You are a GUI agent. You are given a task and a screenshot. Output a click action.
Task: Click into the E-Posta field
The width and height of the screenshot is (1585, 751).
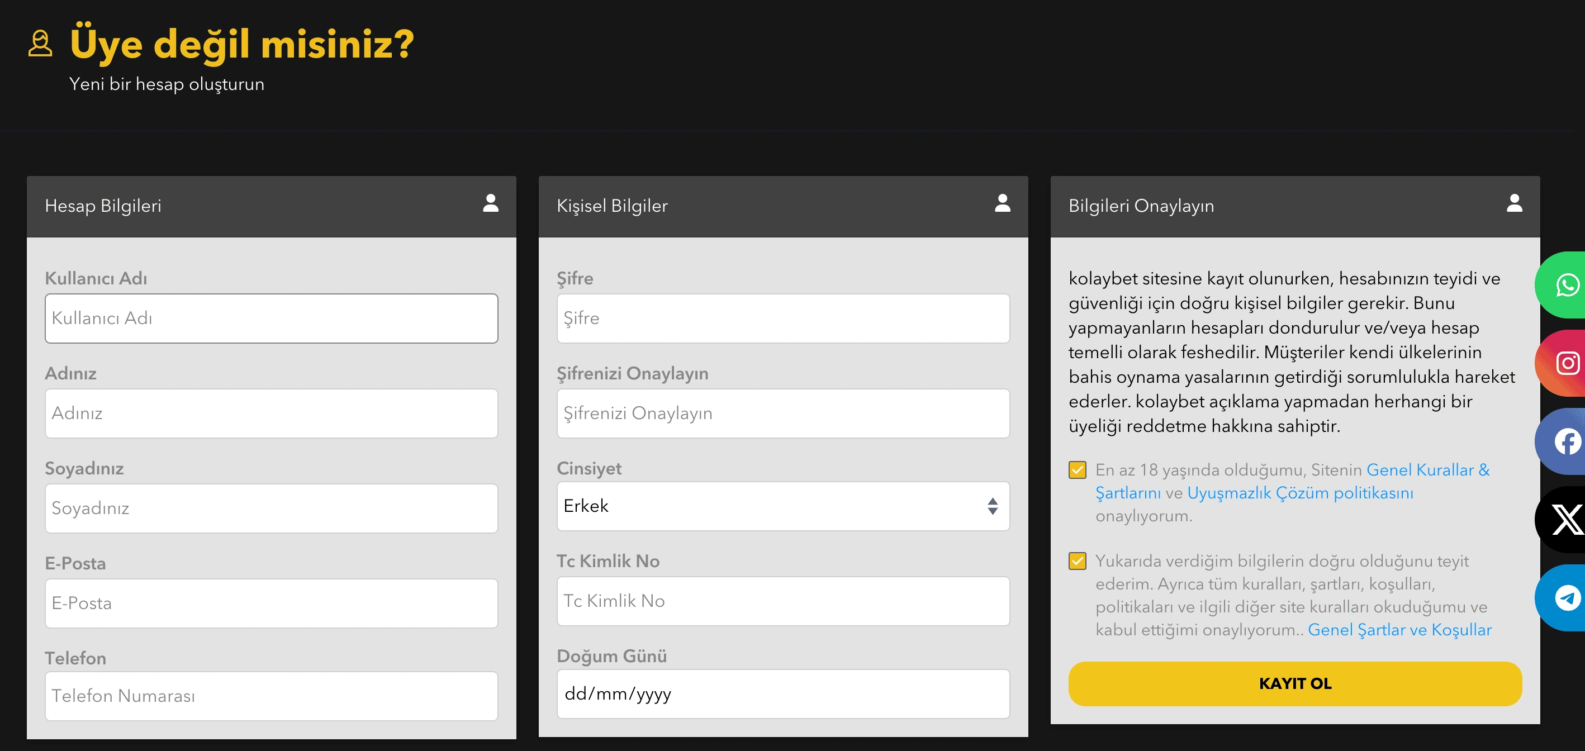[272, 603]
